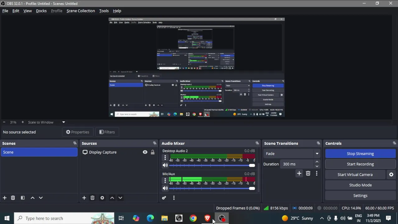Screen dimensions: 398x224
Task: Open the Help menu
Action: click(x=117, y=11)
